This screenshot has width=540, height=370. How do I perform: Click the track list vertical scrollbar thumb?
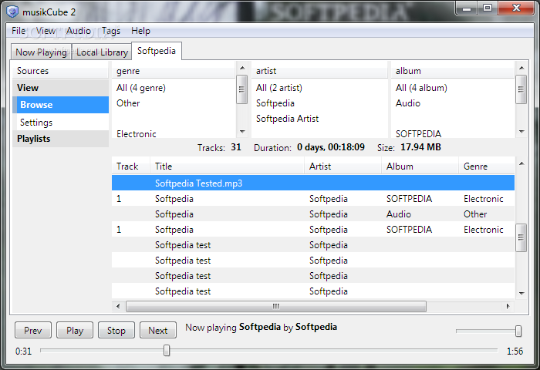point(521,238)
